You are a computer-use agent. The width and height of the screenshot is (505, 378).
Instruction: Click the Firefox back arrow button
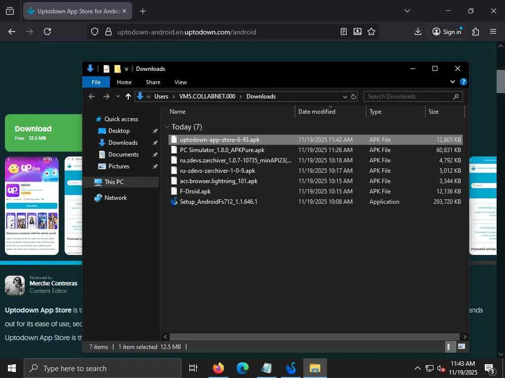coord(12,31)
